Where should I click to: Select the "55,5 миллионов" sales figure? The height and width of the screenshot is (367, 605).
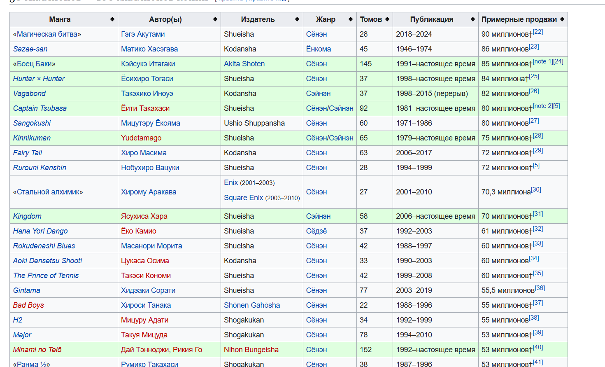point(508,290)
